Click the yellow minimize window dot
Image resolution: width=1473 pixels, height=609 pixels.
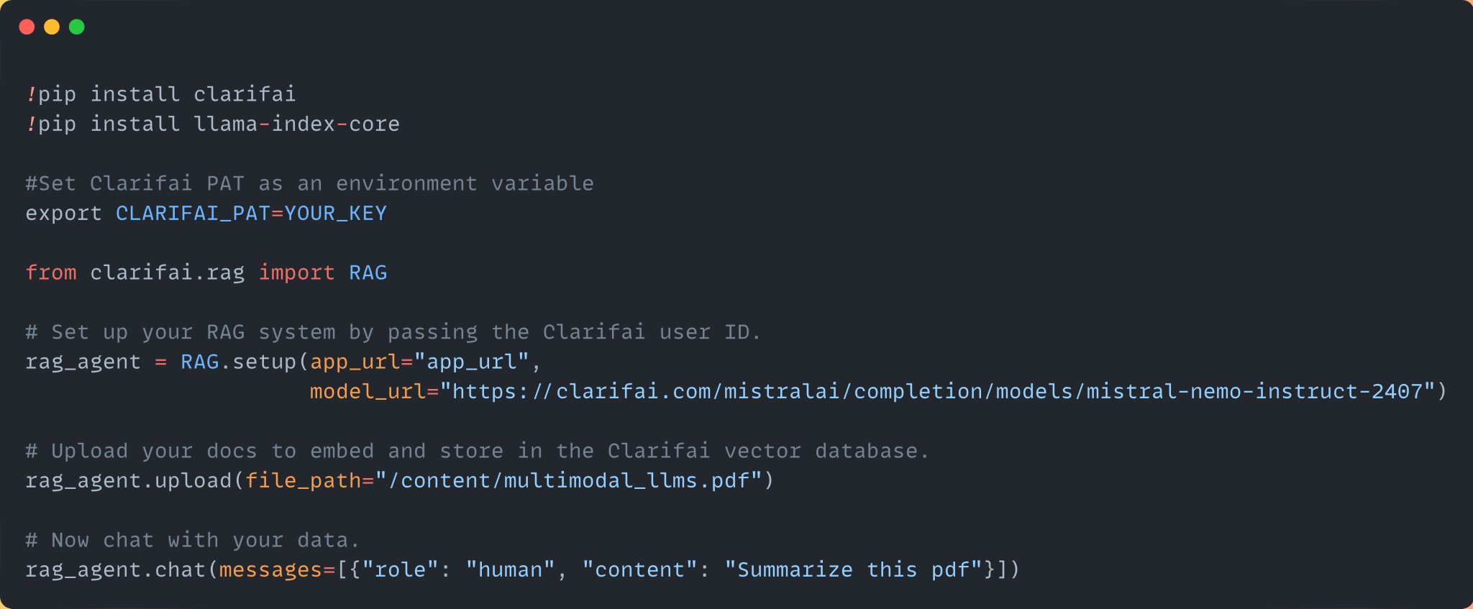pyautogui.click(x=52, y=27)
